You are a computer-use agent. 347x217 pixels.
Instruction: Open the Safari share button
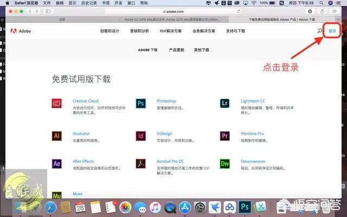pyautogui.click(x=322, y=11)
